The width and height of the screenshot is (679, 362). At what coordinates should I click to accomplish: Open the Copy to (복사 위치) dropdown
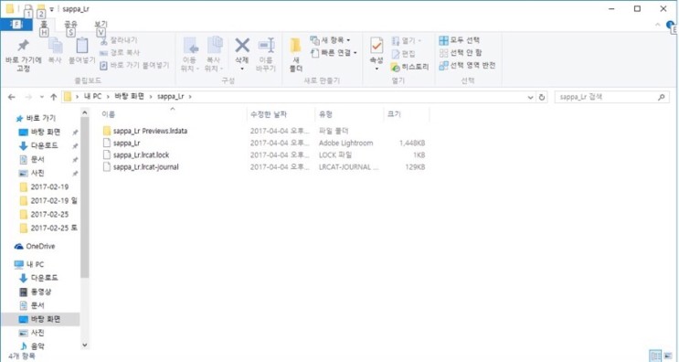tap(214, 55)
